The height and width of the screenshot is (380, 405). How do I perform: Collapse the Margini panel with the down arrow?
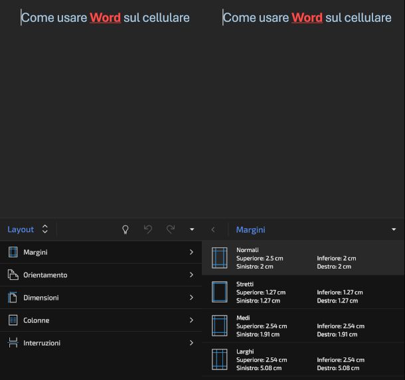[x=394, y=229]
